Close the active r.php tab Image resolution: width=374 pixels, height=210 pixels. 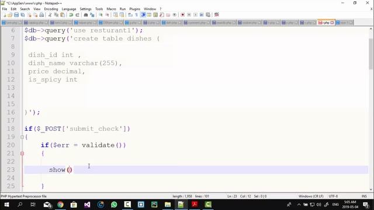[x=332, y=23]
